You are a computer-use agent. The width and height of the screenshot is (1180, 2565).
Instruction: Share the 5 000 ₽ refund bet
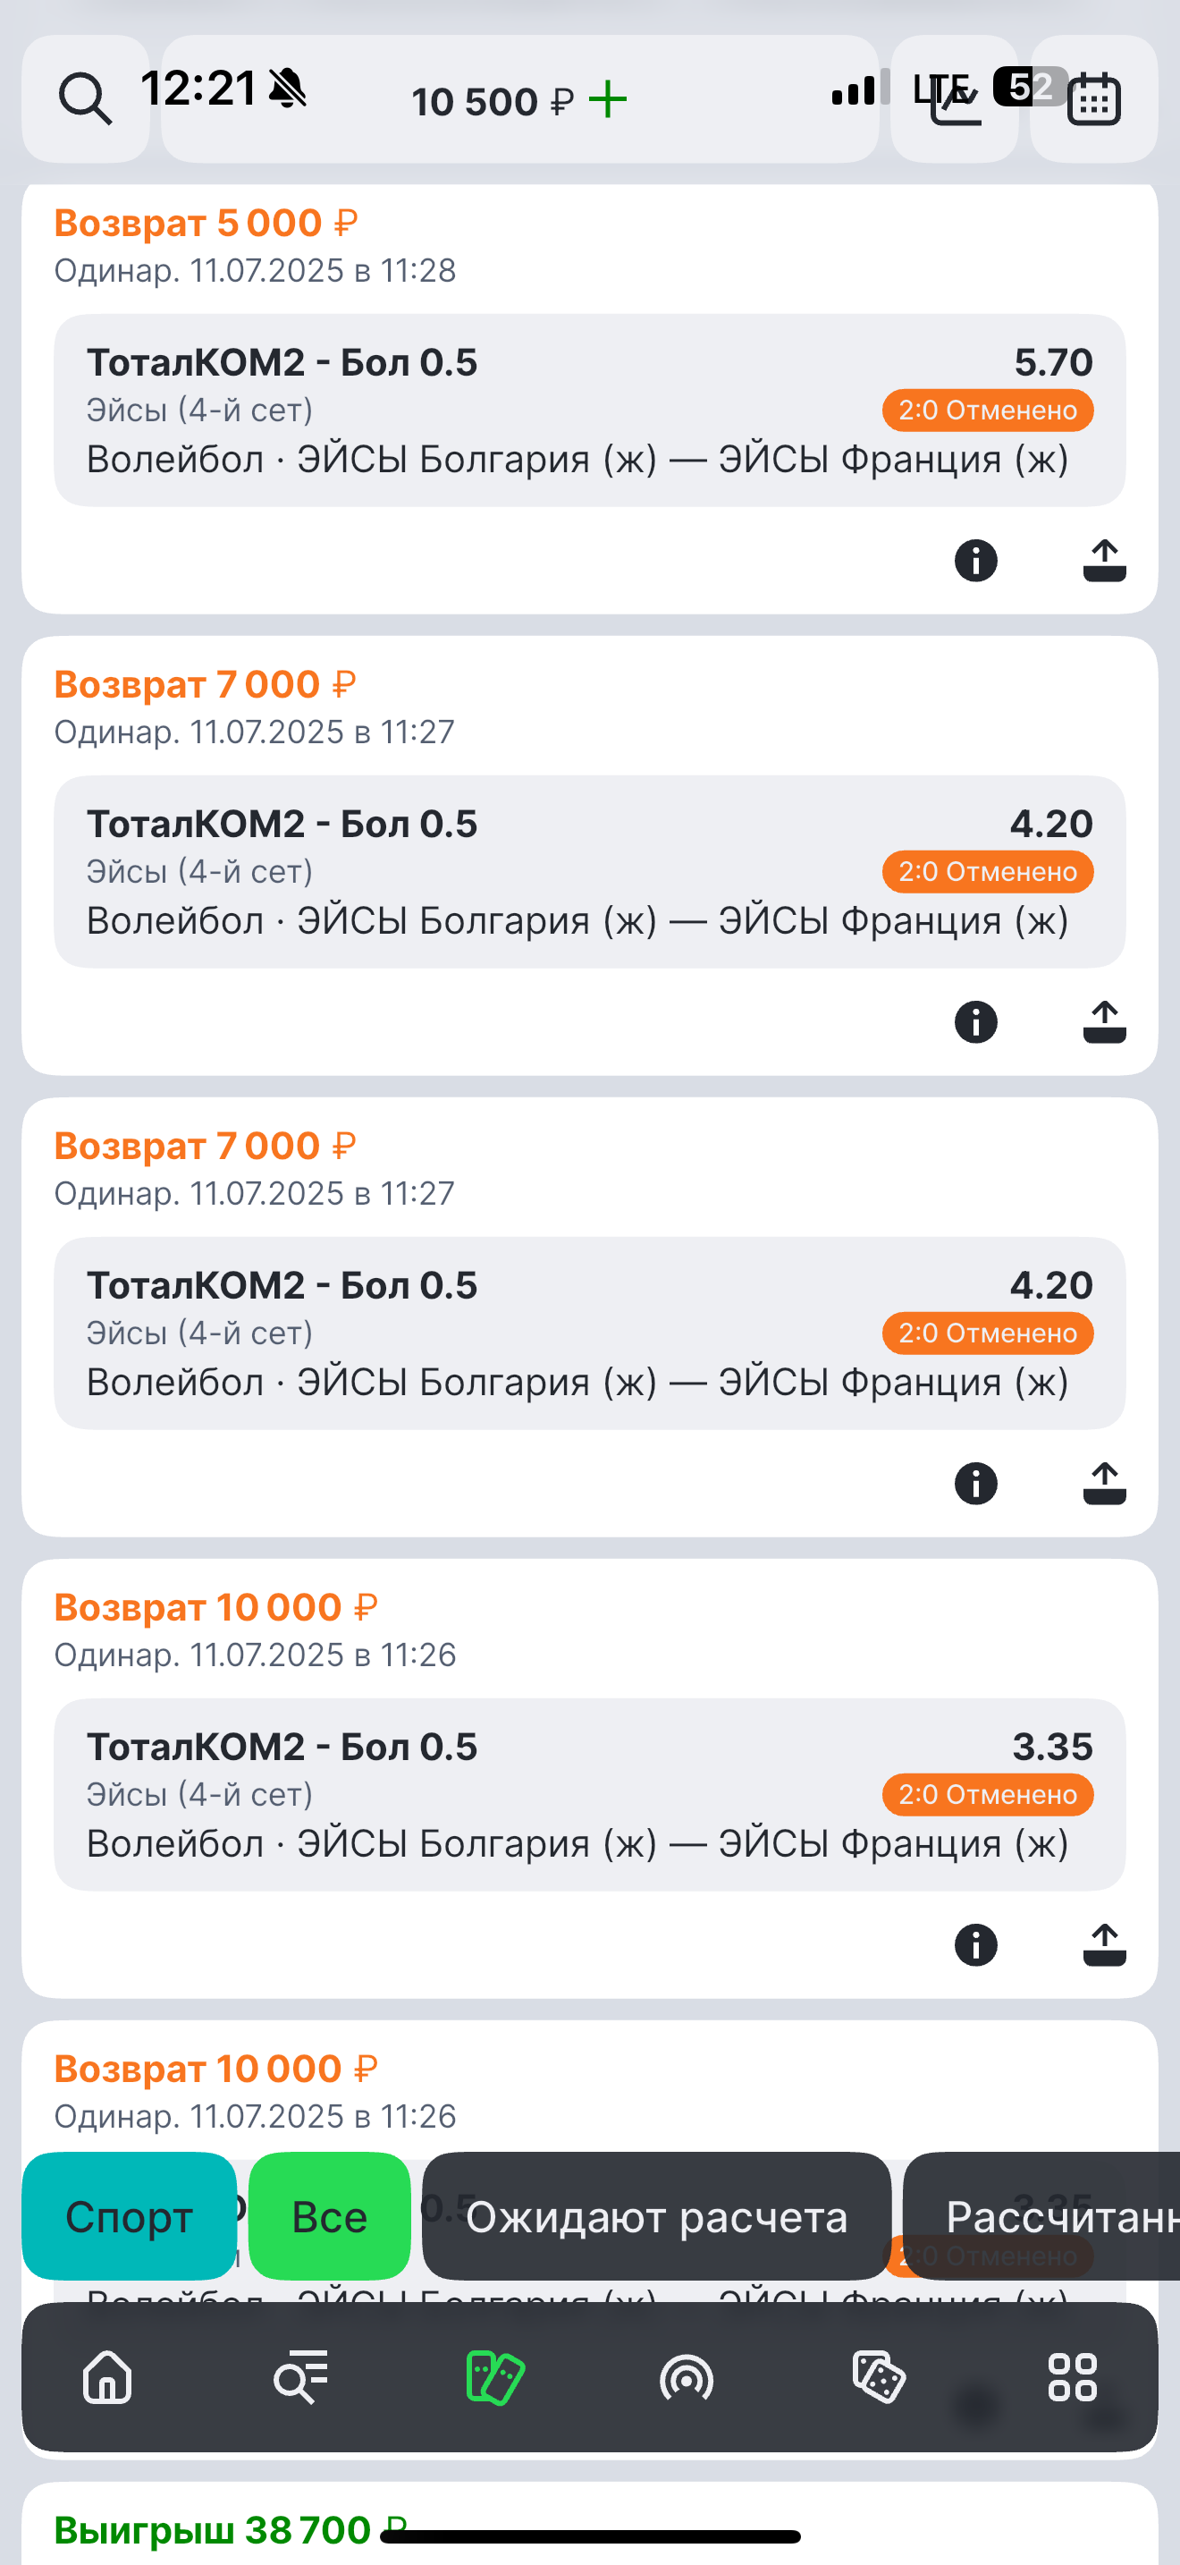coord(1103,561)
